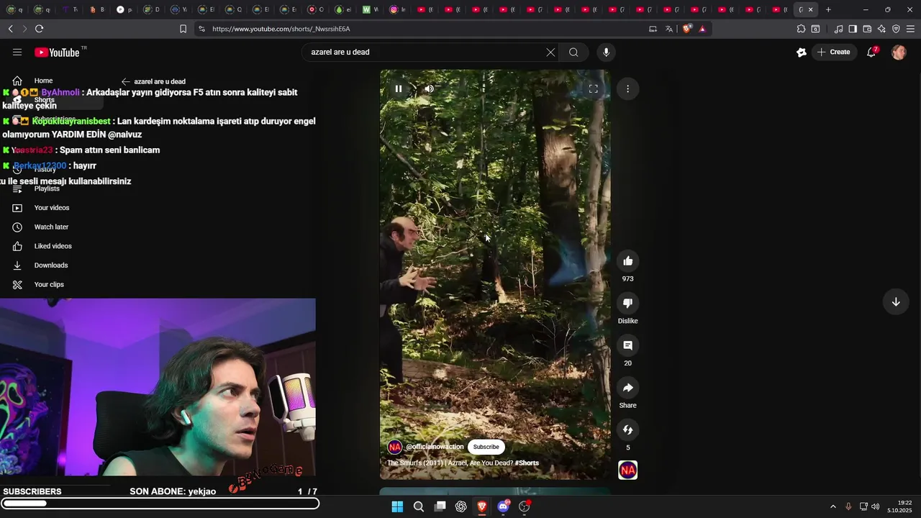Go back in browser history

pos(10,29)
